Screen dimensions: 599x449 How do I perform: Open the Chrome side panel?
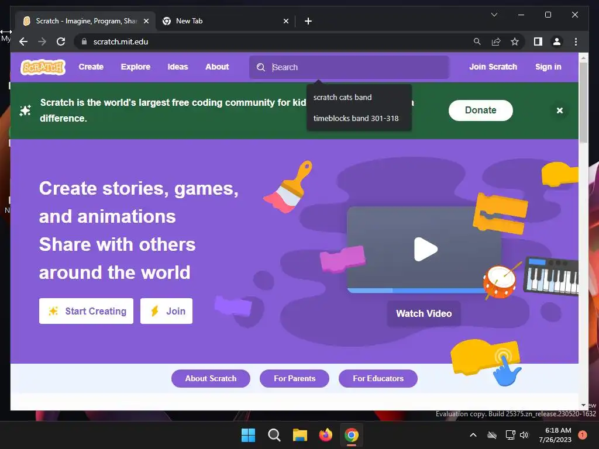tap(538, 42)
